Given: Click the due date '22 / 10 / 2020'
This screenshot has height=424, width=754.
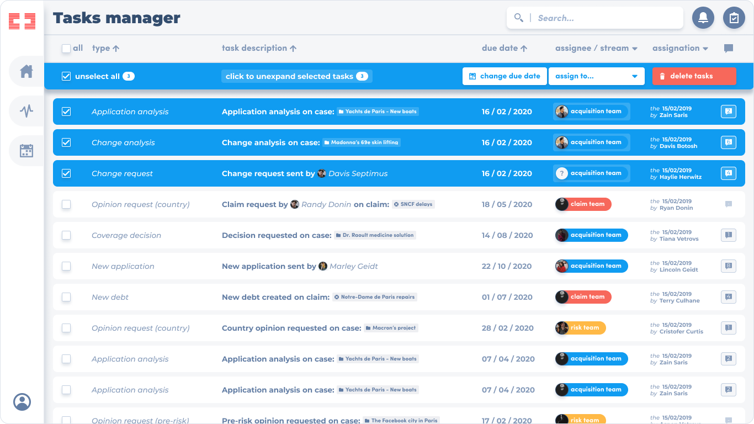Looking at the screenshot, I should pyautogui.click(x=507, y=266).
